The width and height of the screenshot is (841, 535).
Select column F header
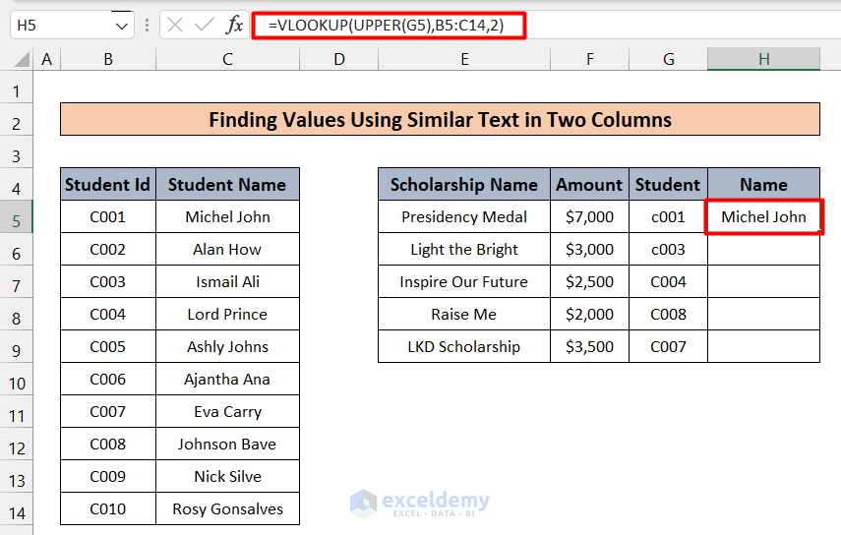589,59
